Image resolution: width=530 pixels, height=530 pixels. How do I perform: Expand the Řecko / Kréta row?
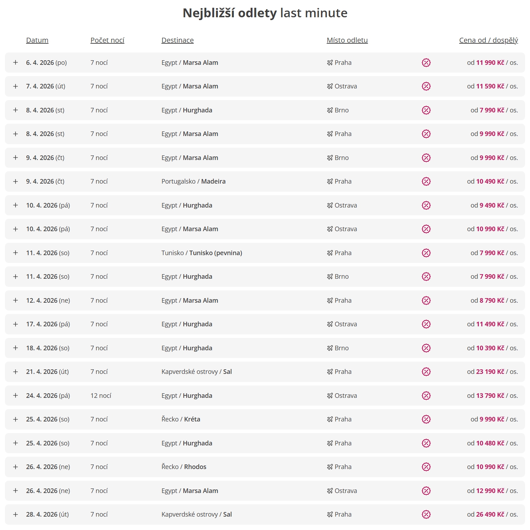16,419
